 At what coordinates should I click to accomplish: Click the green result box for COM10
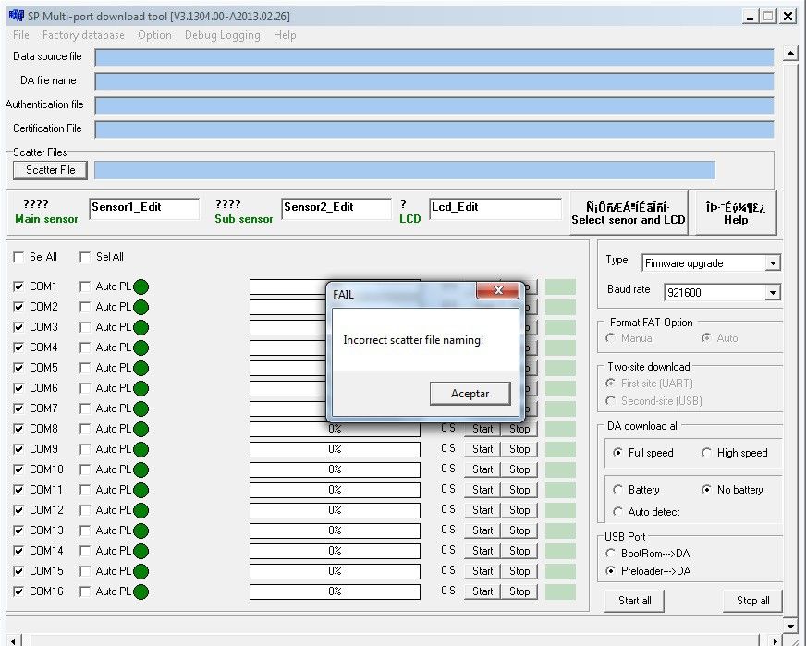tap(560, 469)
